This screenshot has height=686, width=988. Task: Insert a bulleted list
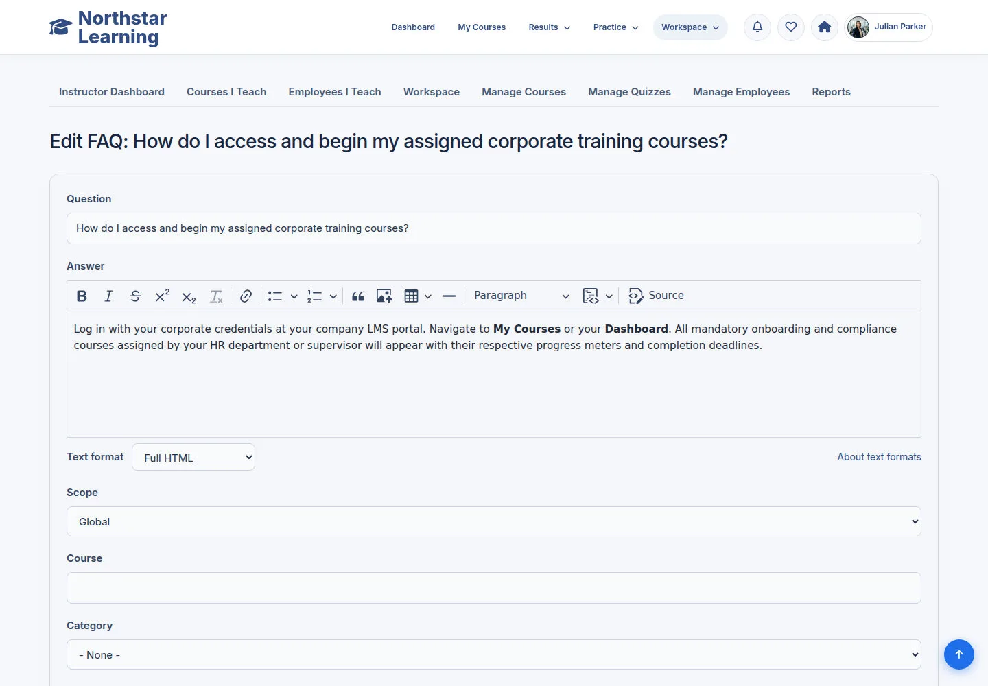(275, 296)
